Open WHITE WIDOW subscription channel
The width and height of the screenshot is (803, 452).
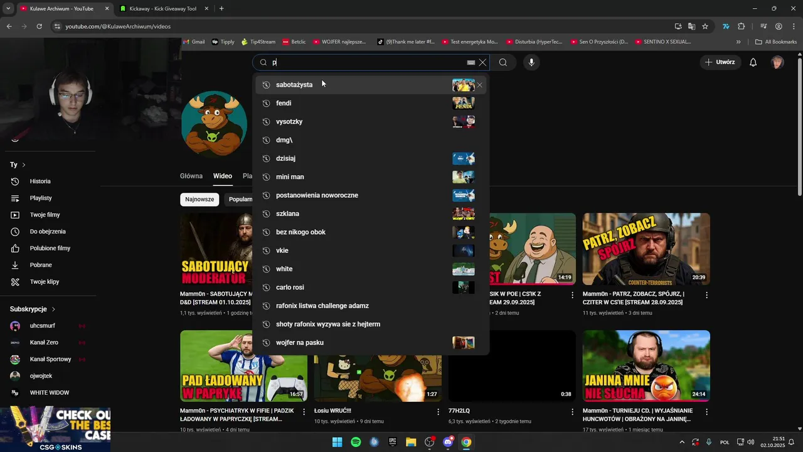[49, 393]
